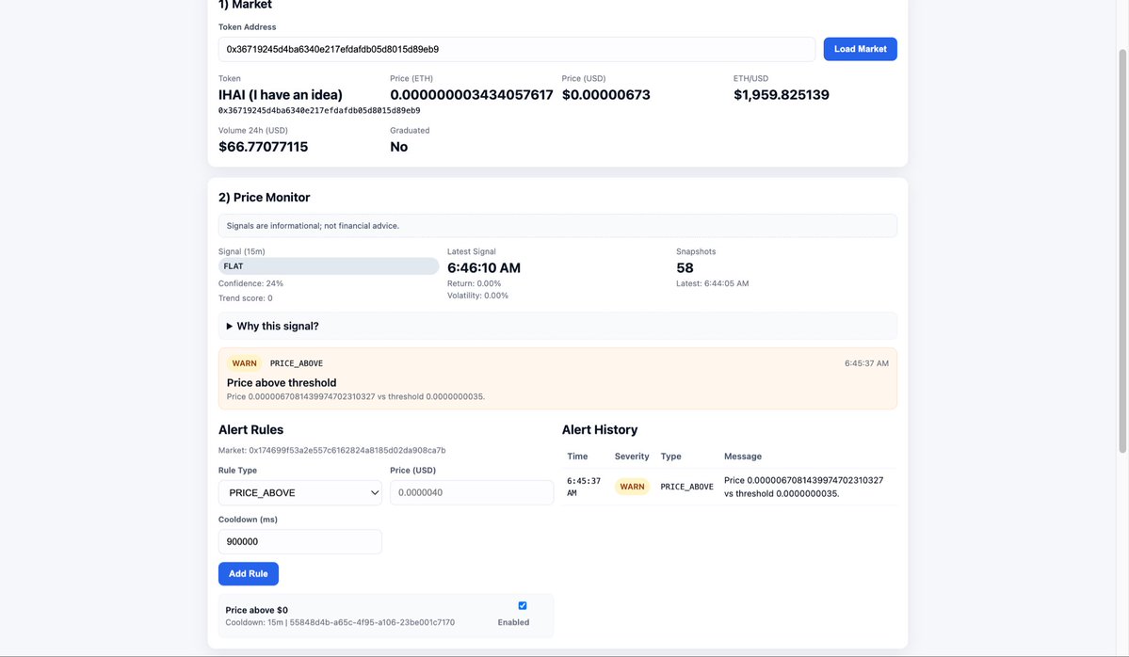Click the rule cooldown and ID text
1129x657 pixels.
340,622
